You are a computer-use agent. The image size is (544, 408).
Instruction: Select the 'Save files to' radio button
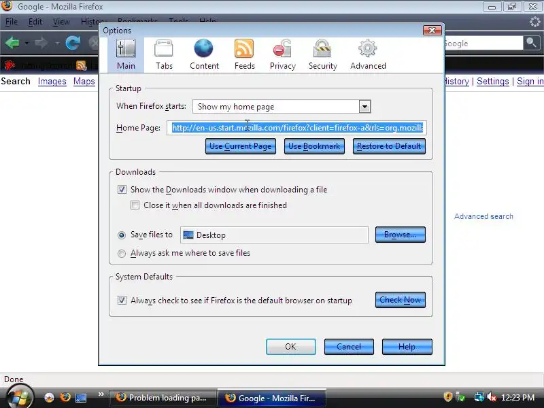tap(122, 235)
